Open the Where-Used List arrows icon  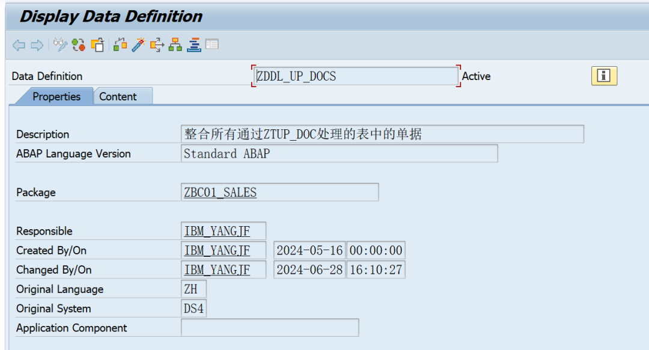[157, 45]
